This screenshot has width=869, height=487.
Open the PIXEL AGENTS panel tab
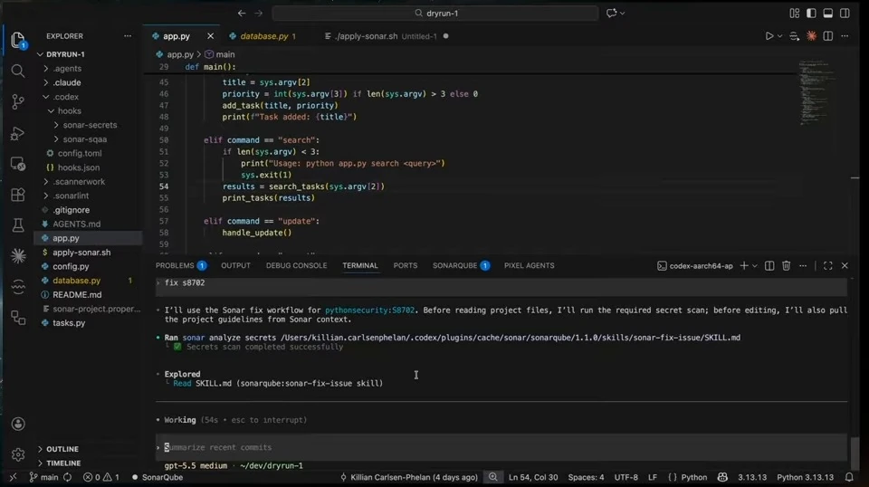[x=529, y=266]
